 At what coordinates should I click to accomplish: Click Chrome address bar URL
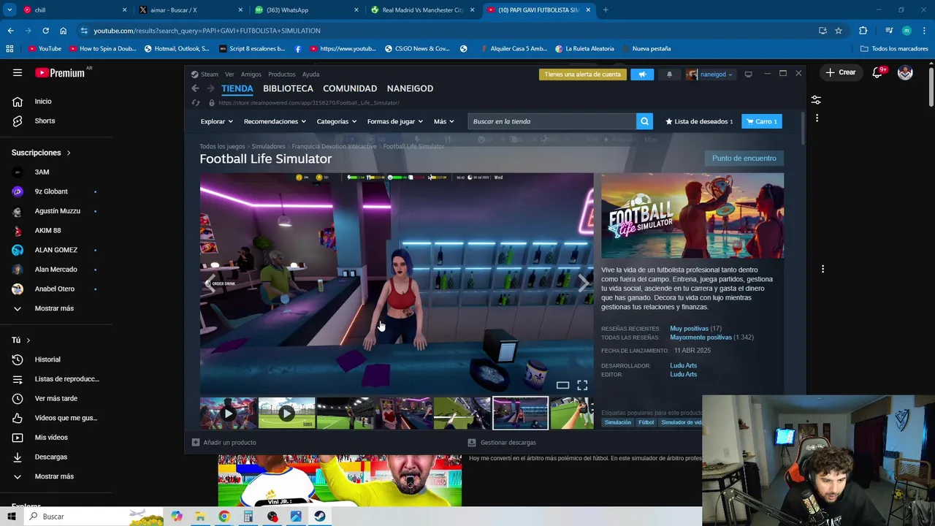tap(207, 31)
